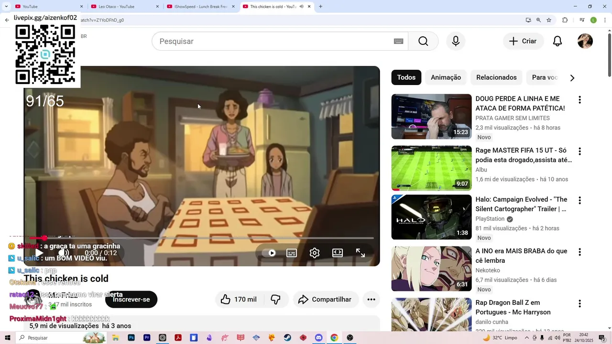The image size is (612, 344).
Task: Open File Explorer from the taskbar
Action: pyautogui.click(x=115, y=338)
